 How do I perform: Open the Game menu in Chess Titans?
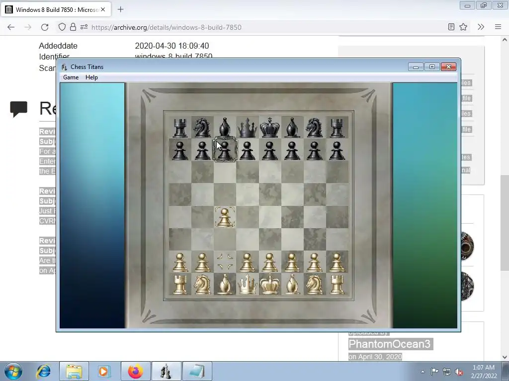71,77
